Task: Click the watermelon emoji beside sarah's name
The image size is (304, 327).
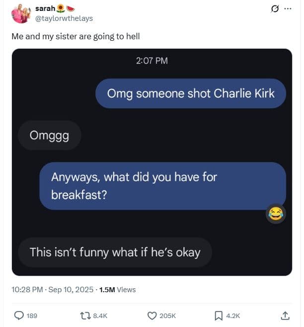Action: point(71,8)
